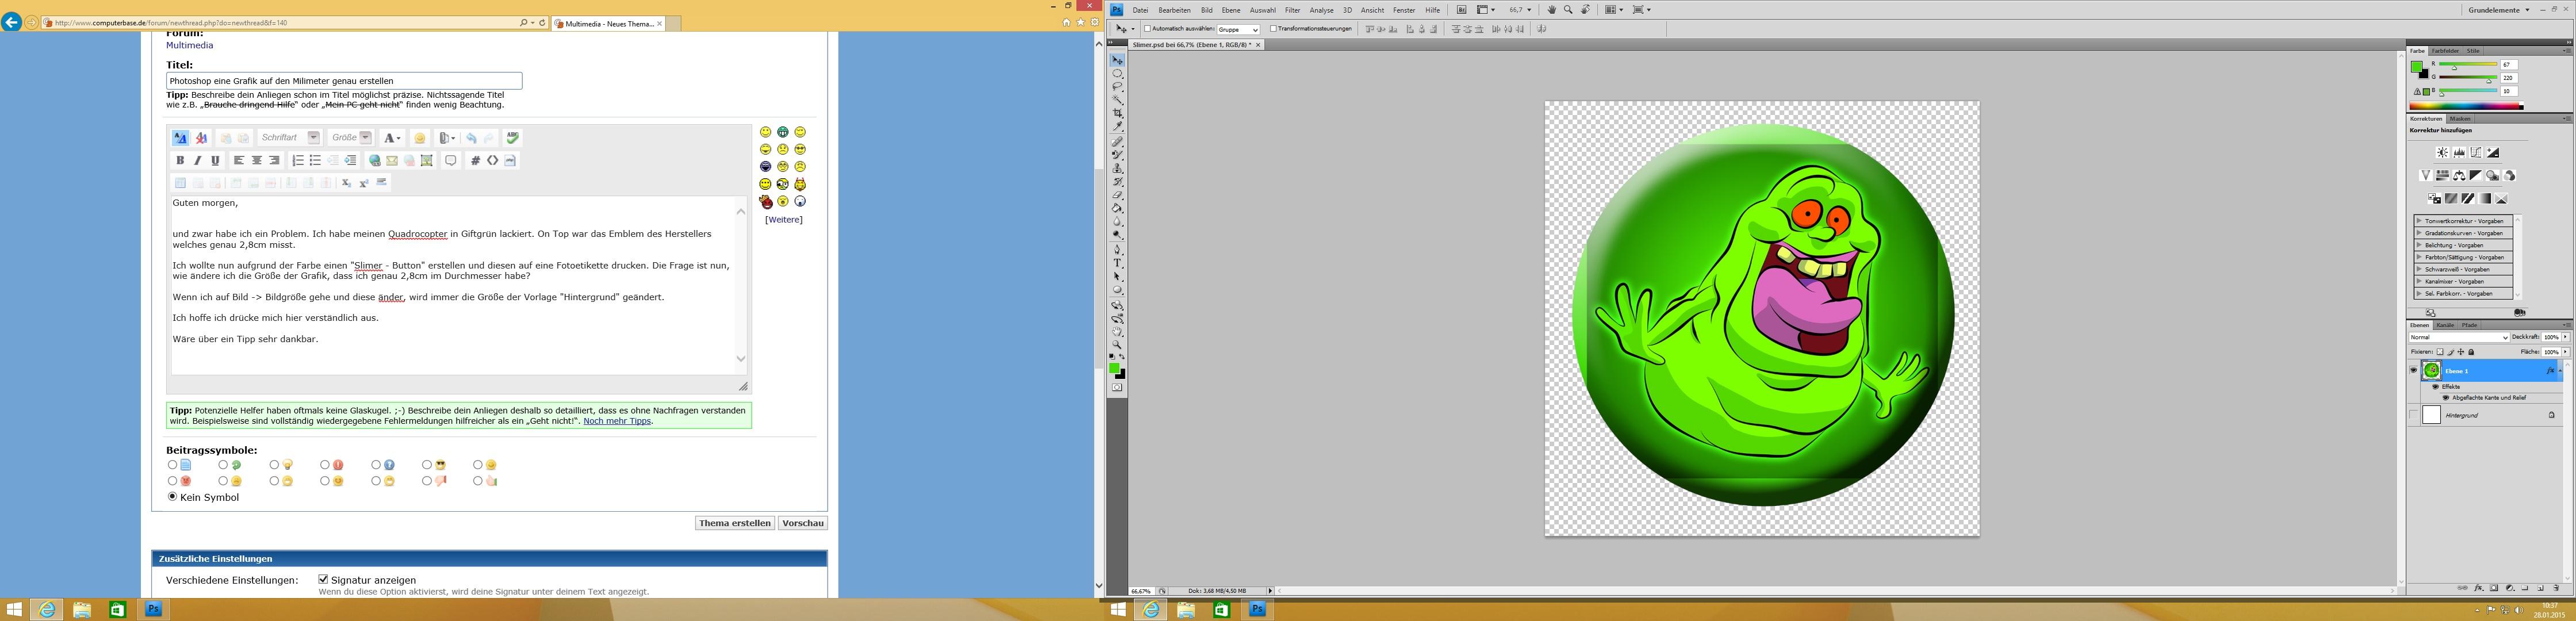Open the Noch mehr Tipps link

click(x=617, y=421)
